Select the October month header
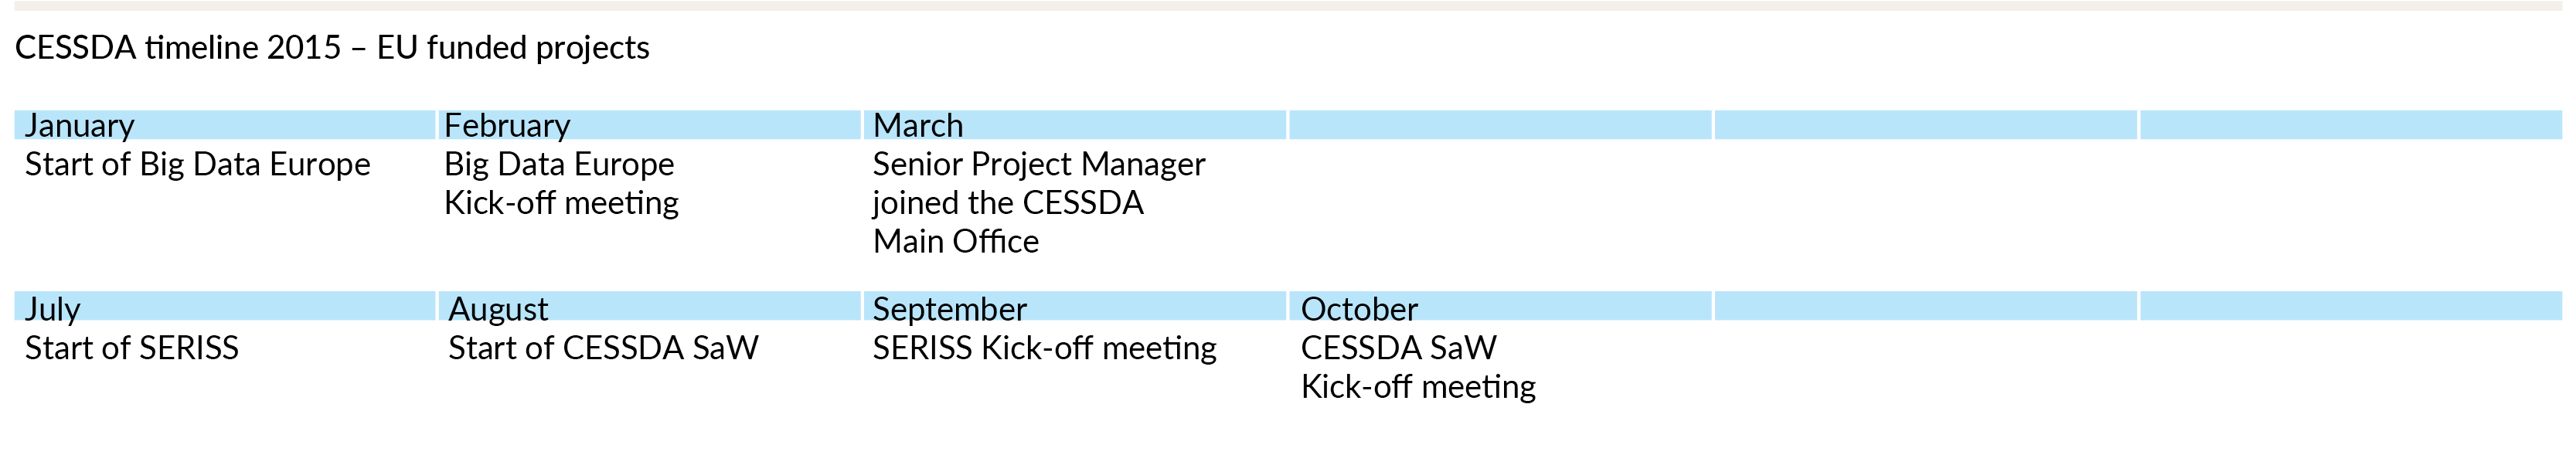The height and width of the screenshot is (455, 2576). point(1500,307)
